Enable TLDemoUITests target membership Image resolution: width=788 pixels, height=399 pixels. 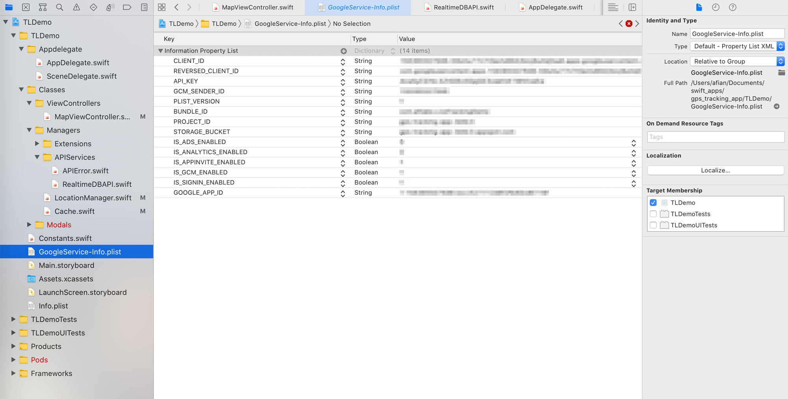pyautogui.click(x=653, y=225)
